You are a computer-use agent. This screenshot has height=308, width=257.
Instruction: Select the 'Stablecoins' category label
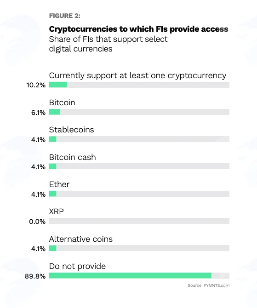[x=72, y=130]
